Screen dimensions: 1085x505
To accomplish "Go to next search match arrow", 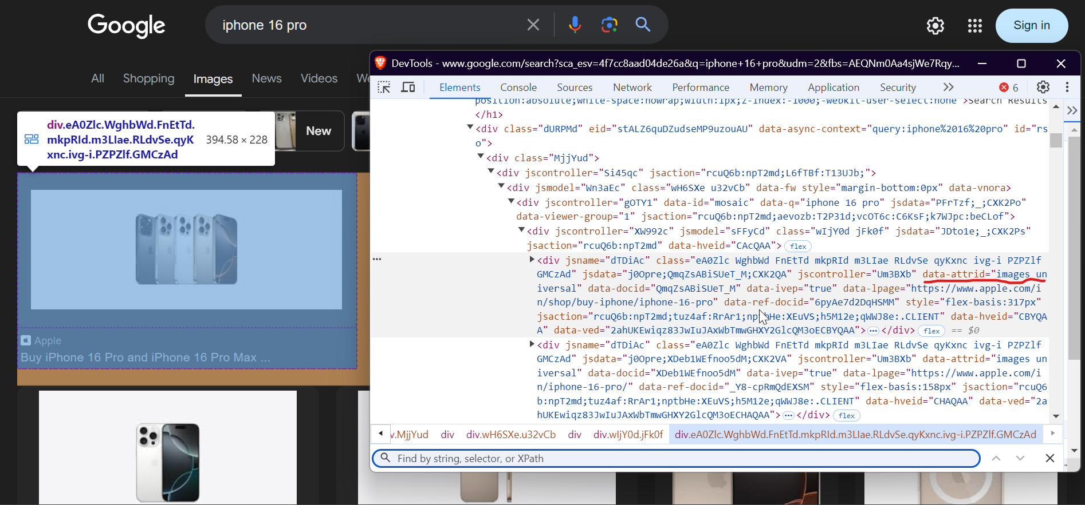I will [x=1020, y=458].
